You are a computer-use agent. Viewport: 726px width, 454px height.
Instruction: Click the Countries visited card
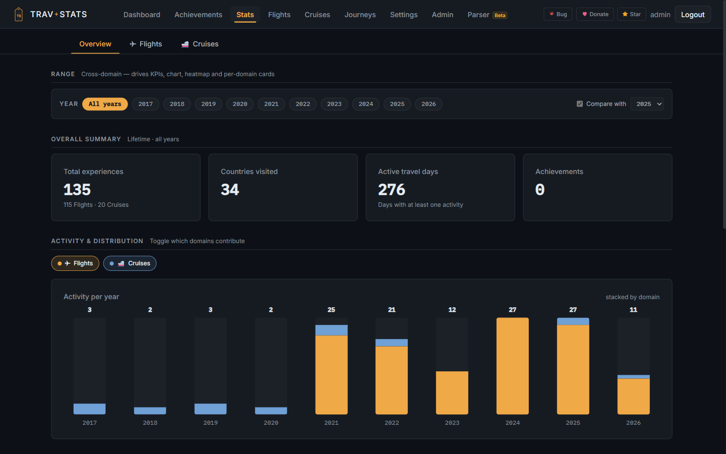283,188
